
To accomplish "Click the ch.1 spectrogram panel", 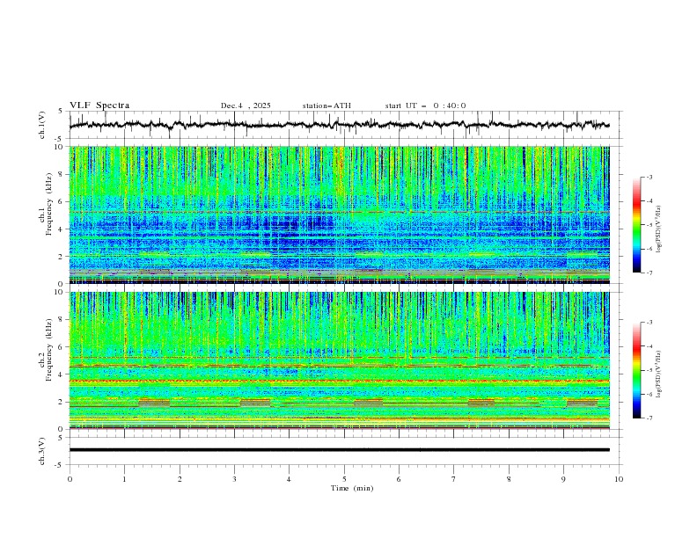I will (339, 214).
